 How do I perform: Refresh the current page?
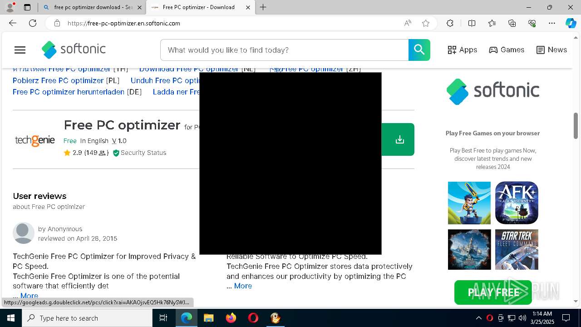point(33,23)
